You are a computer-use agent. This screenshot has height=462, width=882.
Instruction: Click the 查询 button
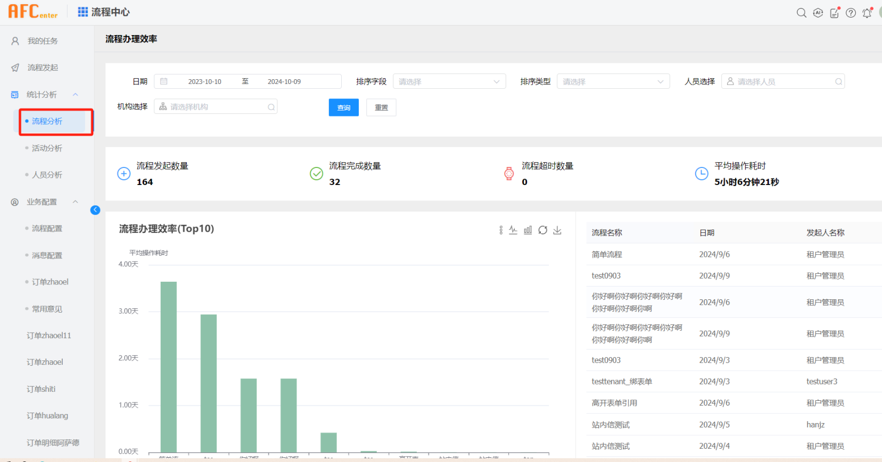(343, 107)
